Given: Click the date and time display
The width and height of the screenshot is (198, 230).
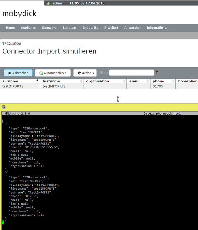Looking at the screenshot, I should click(87, 3).
